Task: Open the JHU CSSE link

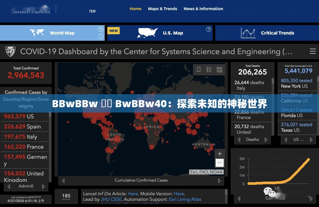Action: (x=111, y=199)
